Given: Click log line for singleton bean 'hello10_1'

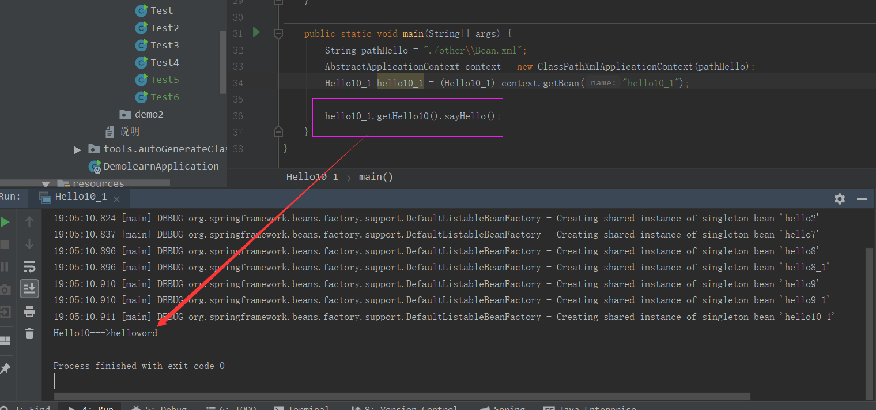Looking at the screenshot, I should [444, 317].
